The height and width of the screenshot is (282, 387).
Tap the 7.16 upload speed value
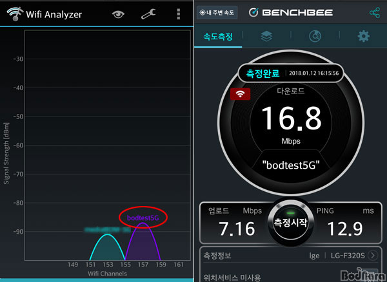point(237,229)
